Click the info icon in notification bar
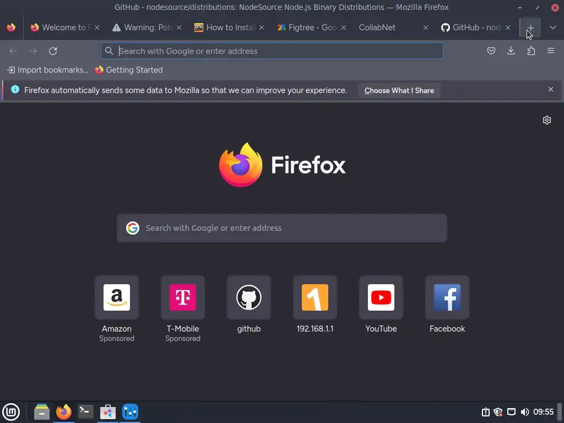564x423 pixels. pyautogui.click(x=15, y=90)
